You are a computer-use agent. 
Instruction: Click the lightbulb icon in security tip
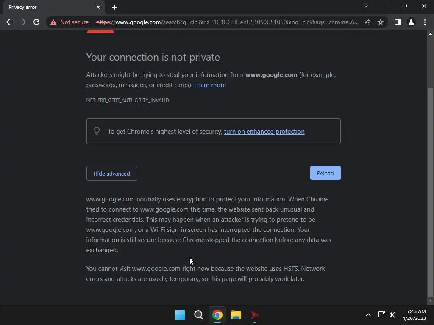(97, 131)
